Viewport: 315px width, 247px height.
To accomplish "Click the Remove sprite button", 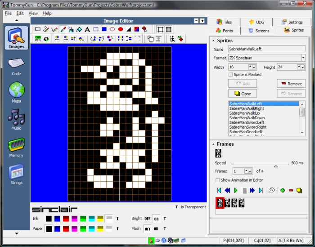I will point(291,84).
